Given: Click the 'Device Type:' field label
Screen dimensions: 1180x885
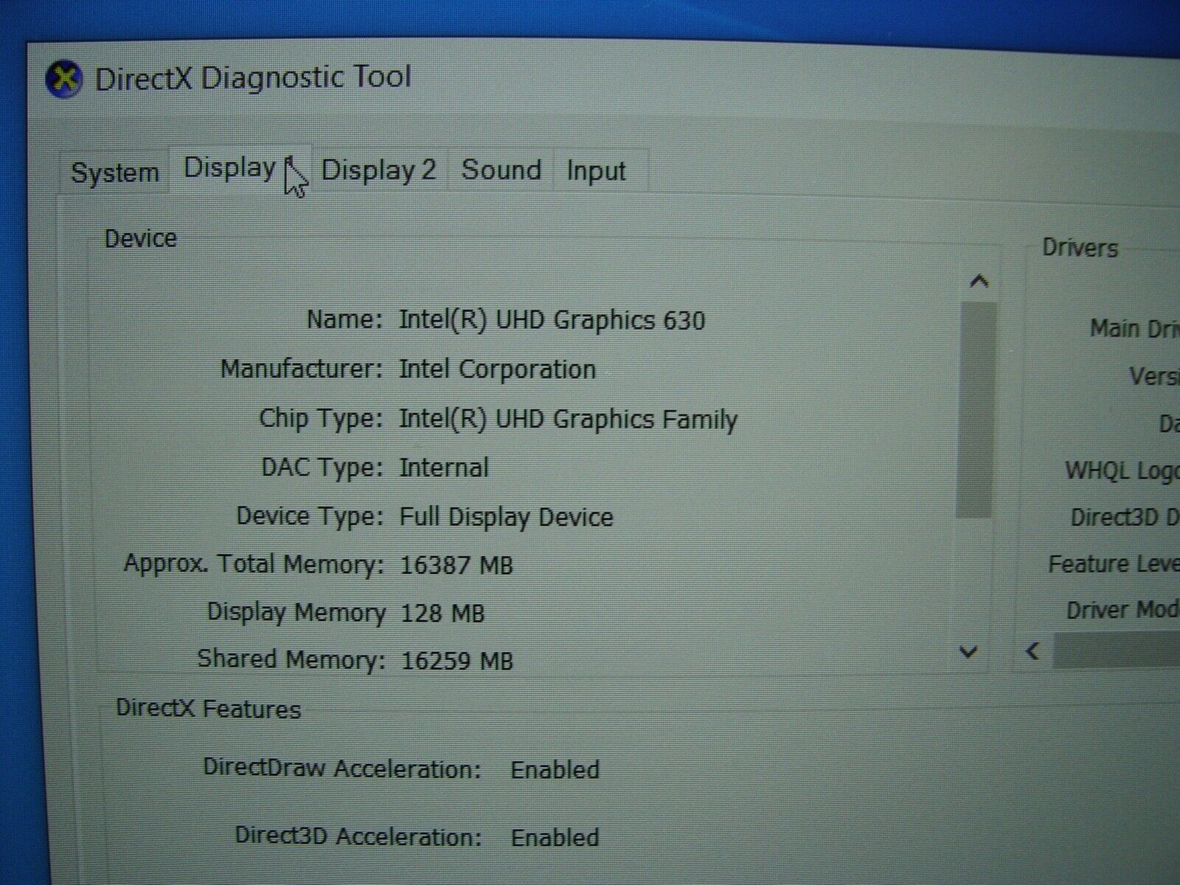Looking at the screenshot, I should point(310,516).
